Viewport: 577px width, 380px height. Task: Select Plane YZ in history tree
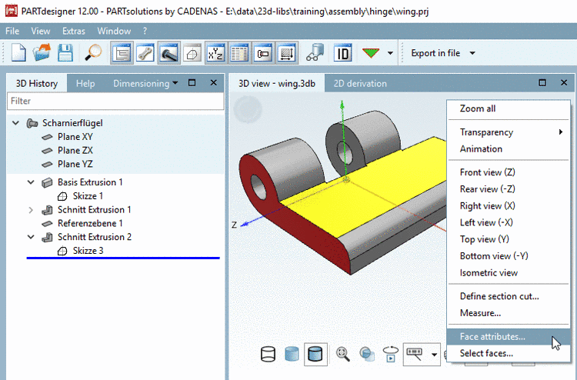[75, 164]
